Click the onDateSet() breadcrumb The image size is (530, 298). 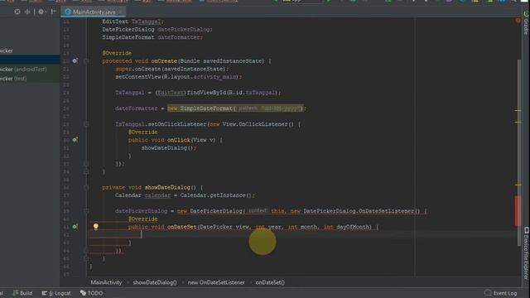click(270, 282)
